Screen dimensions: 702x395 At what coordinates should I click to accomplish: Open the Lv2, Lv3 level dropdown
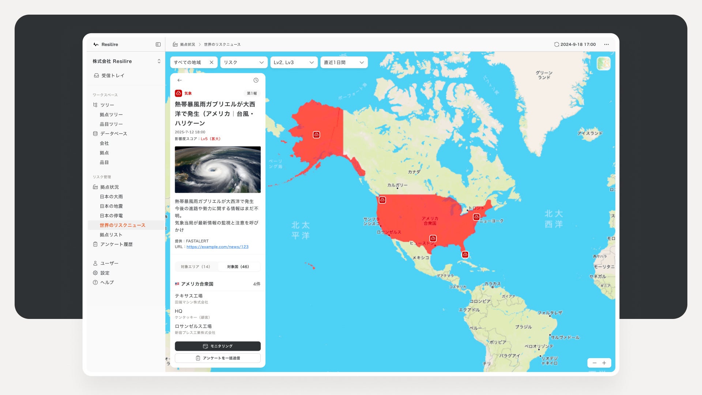click(x=294, y=63)
